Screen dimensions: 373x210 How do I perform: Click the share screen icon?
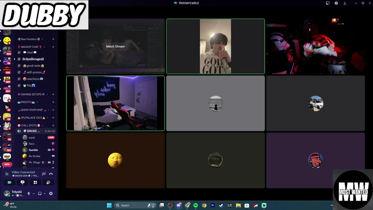[x=22, y=182]
